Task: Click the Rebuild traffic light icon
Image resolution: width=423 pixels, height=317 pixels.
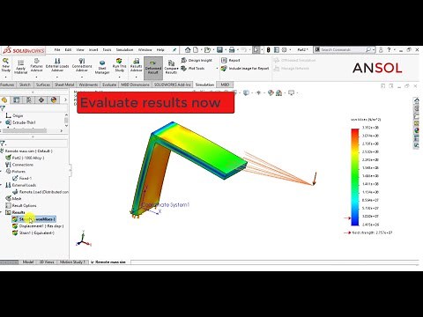Action: tap(268, 50)
